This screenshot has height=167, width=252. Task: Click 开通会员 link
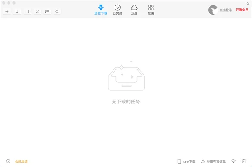[x=242, y=10]
